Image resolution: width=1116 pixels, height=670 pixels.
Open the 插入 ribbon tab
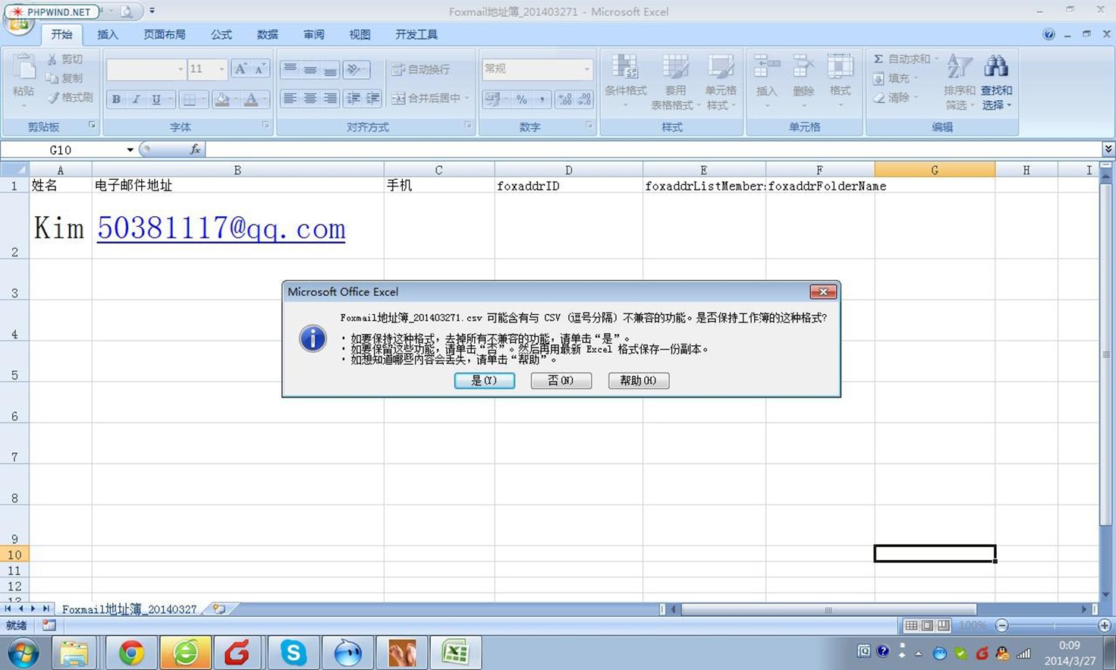pyautogui.click(x=108, y=34)
